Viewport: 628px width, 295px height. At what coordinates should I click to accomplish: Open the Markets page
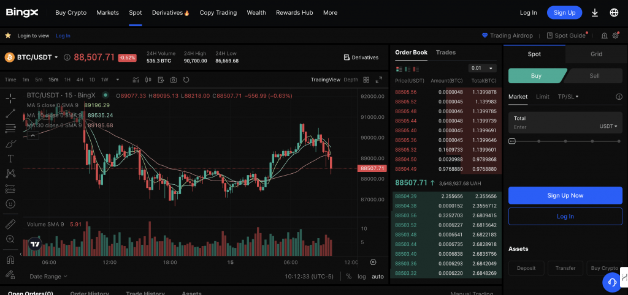pyautogui.click(x=107, y=12)
